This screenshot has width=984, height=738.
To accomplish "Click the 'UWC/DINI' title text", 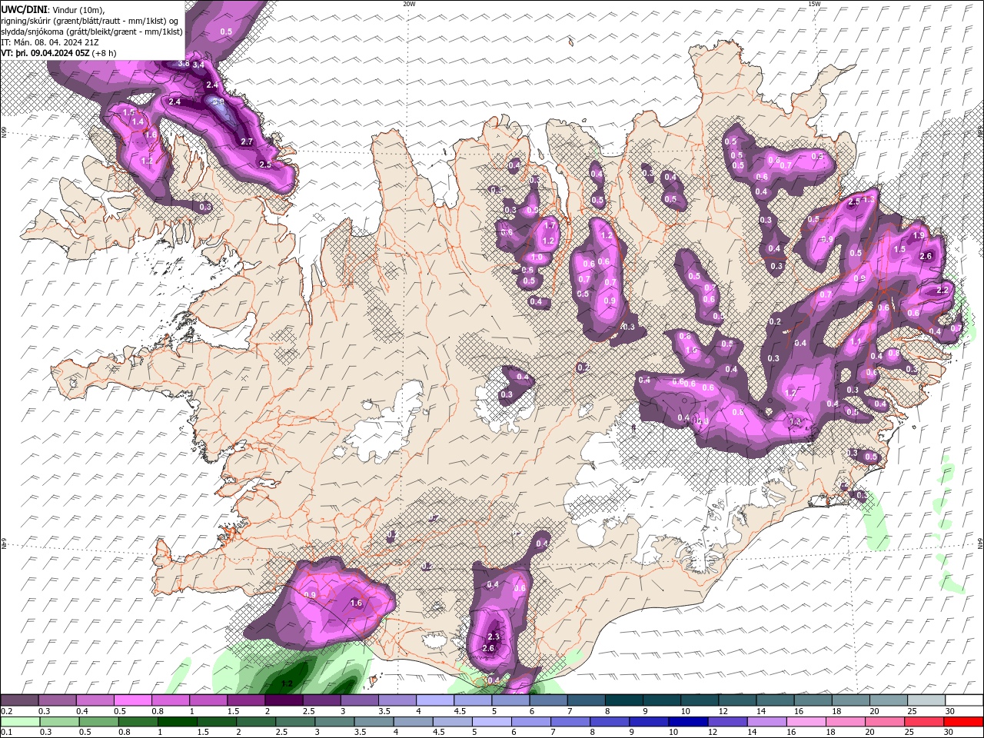I will coord(24,9).
